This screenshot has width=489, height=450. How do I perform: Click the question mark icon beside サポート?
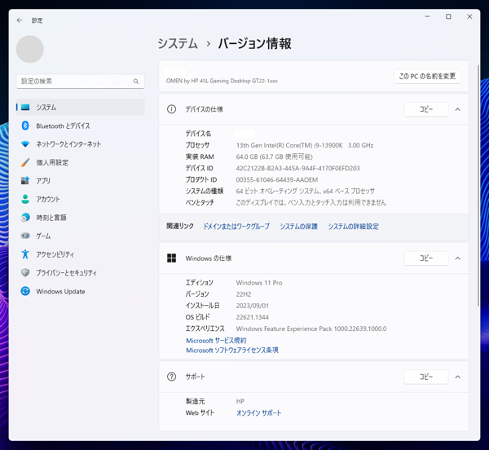pyautogui.click(x=171, y=377)
